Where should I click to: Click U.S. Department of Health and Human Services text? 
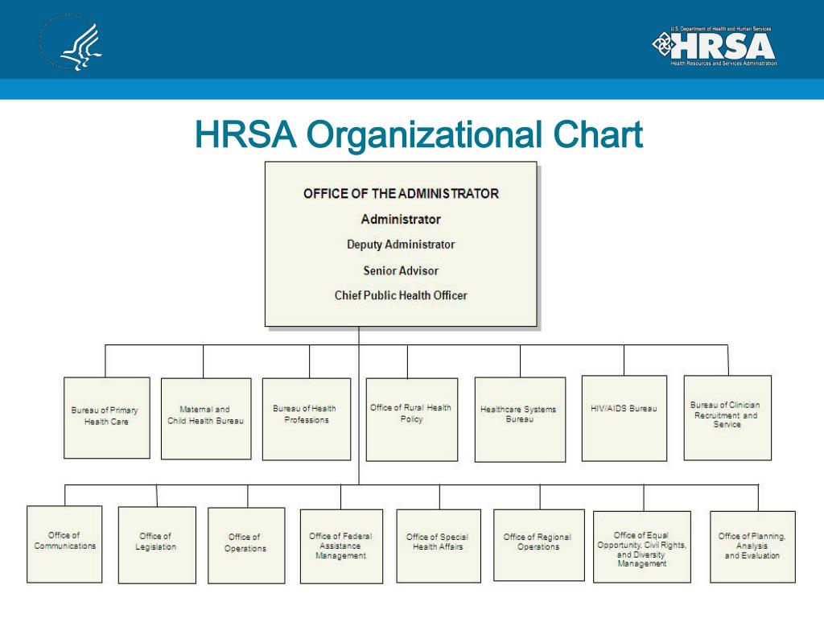pos(721,29)
